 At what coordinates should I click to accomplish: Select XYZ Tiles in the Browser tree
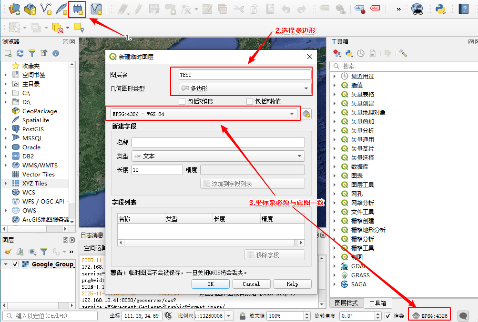tap(34, 183)
